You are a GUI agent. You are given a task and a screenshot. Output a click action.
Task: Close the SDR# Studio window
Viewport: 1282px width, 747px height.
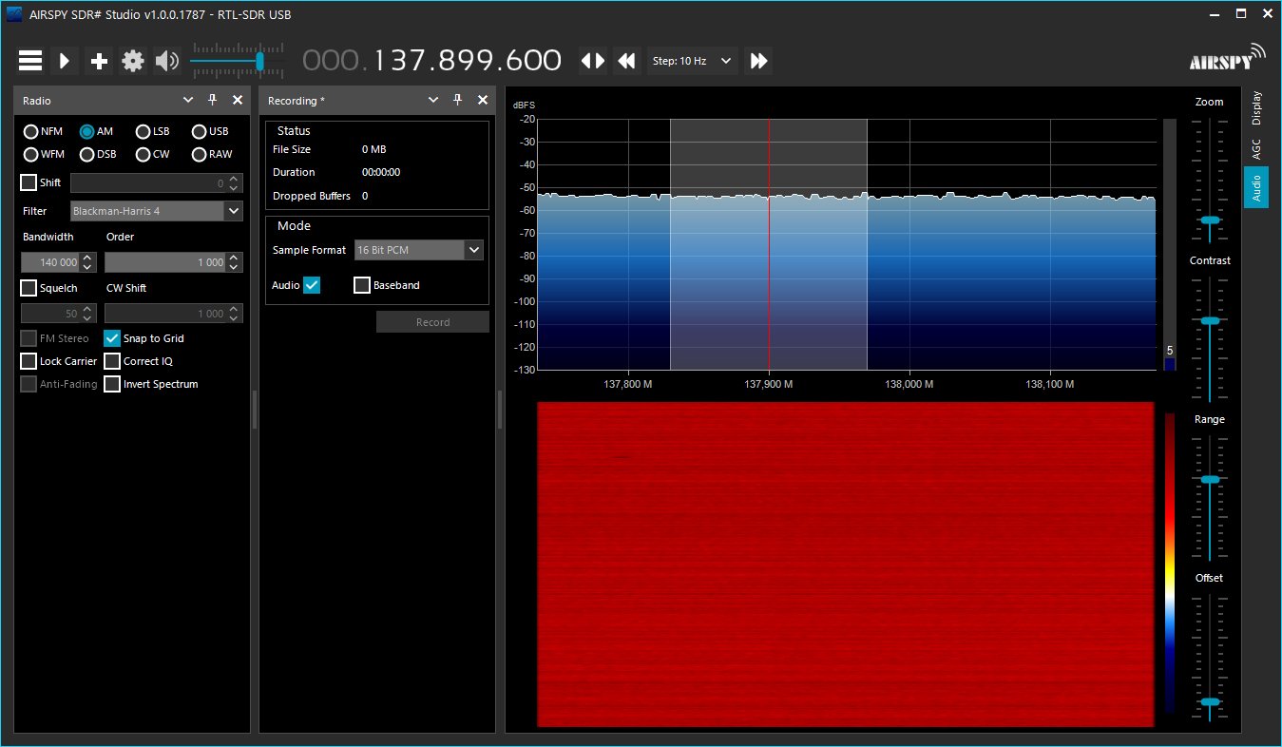[1266, 14]
